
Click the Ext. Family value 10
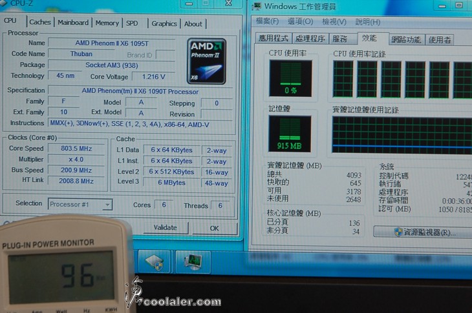pyautogui.click(x=63, y=112)
